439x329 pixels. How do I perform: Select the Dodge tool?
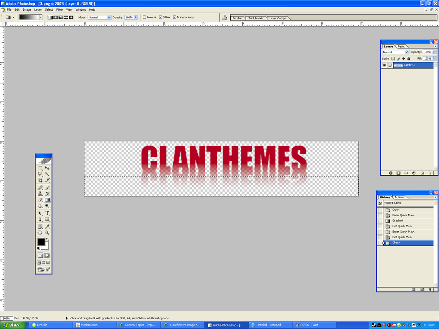tap(47, 206)
